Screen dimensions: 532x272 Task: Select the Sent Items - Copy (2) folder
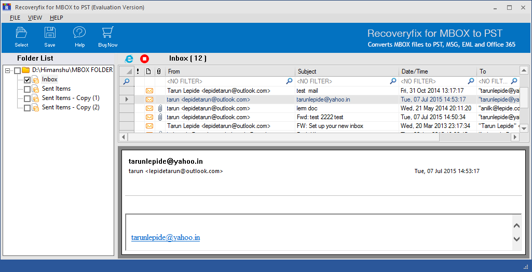coord(71,107)
